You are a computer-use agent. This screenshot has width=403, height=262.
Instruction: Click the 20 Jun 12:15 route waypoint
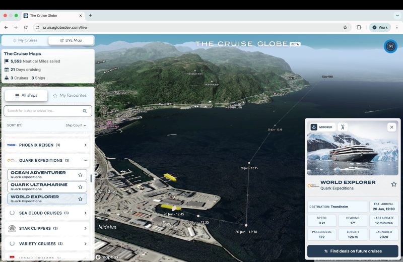point(249,163)
